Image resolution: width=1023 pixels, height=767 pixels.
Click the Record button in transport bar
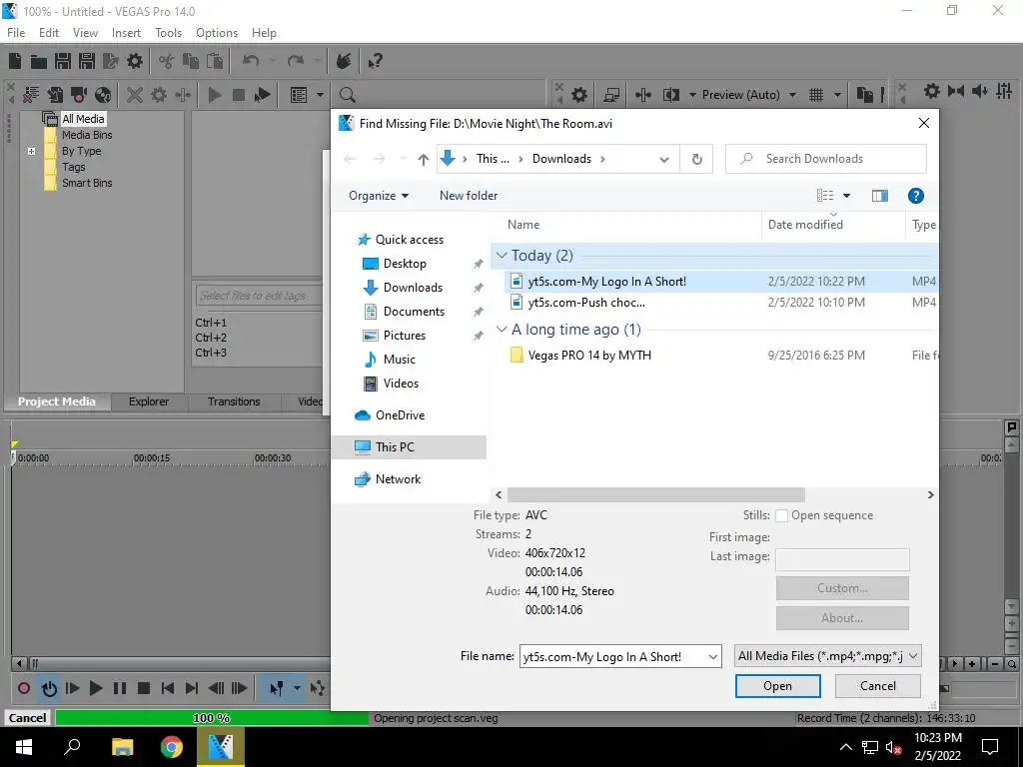(x=24, y=687)
